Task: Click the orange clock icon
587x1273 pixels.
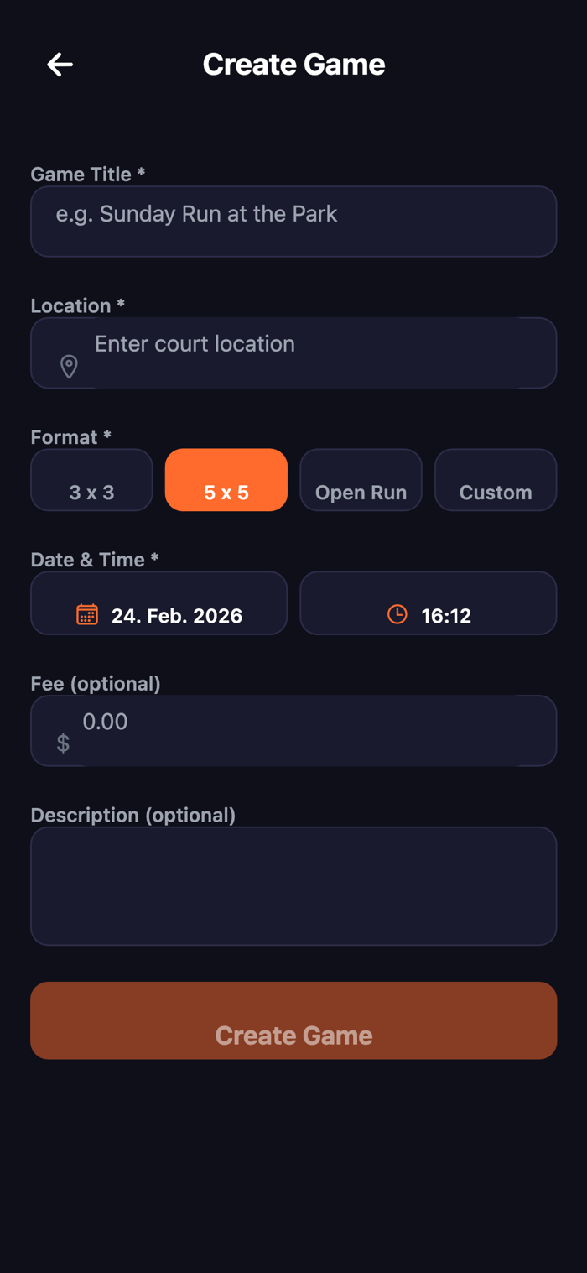Action: coord(397,614)
